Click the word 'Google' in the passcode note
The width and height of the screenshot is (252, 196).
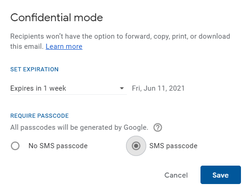pos(135,127)
